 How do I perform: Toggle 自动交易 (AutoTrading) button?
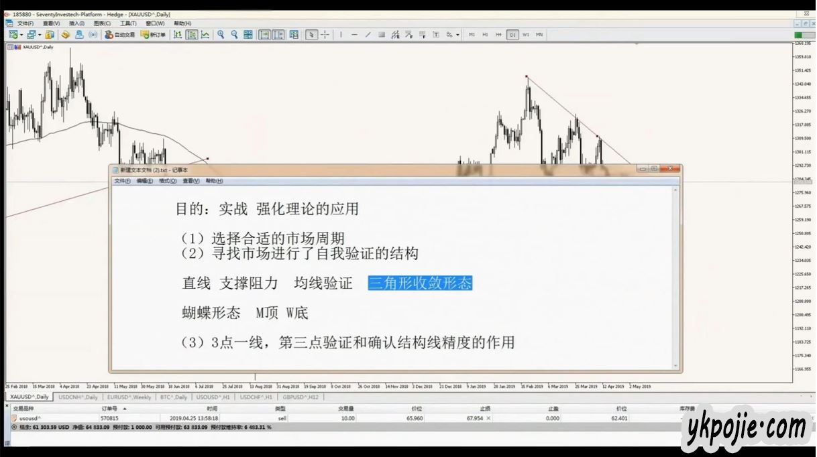pyautogui.click(x=120, y=35)
